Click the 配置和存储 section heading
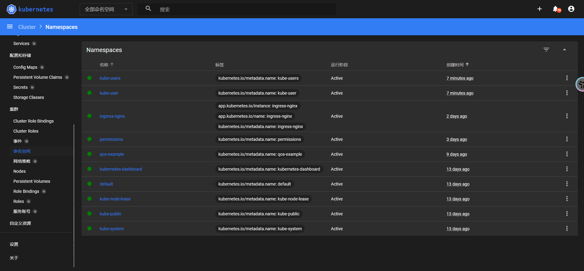The width and height of the screenshot is (584, 271). click(20, 55)
